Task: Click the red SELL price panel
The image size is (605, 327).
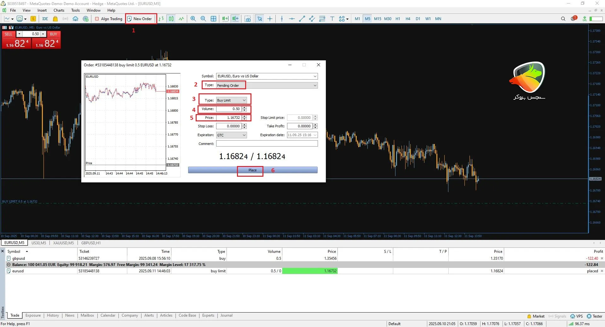Action: 17,43
